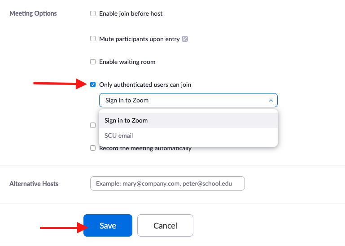
Task: Click the Alternative Hosts label text
Action: pos(34,184)
